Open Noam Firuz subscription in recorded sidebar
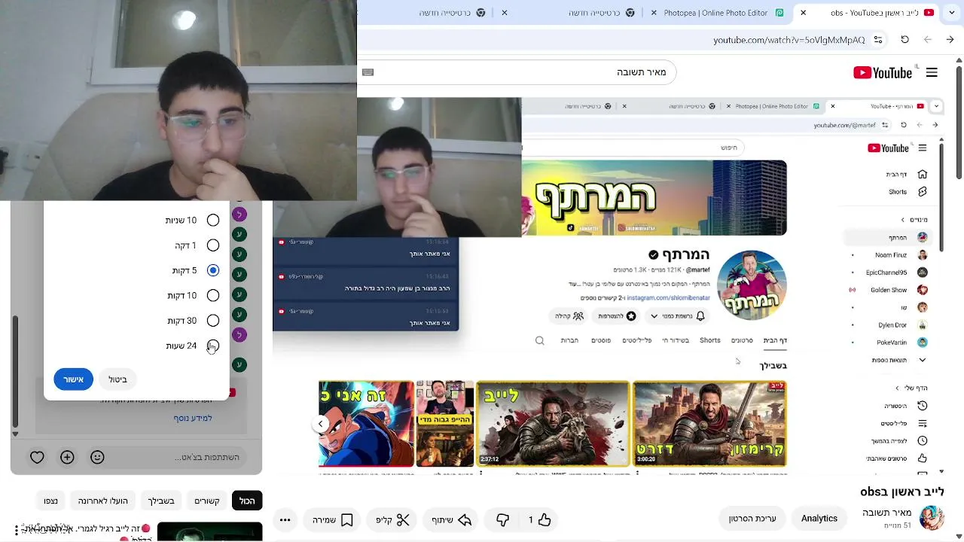The height and width of the screenshot is (542, 964). click(901, 255)
